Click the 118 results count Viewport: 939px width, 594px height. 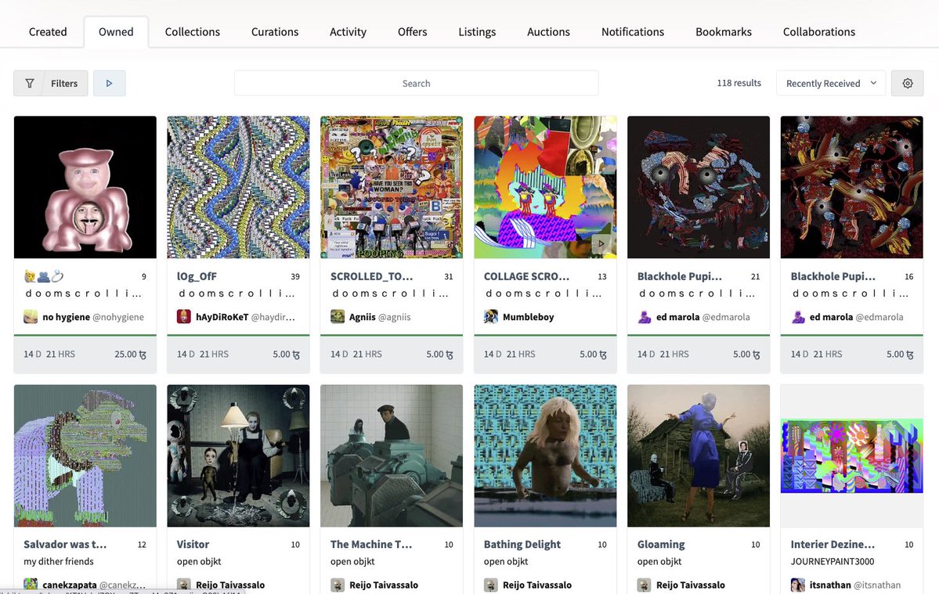click(739, 83)
